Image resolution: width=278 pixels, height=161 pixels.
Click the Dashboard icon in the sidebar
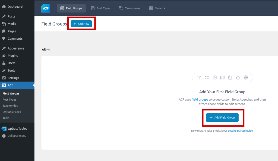point(4,7)
